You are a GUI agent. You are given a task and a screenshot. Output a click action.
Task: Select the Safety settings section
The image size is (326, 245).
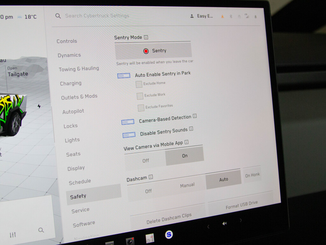point(94,195)
